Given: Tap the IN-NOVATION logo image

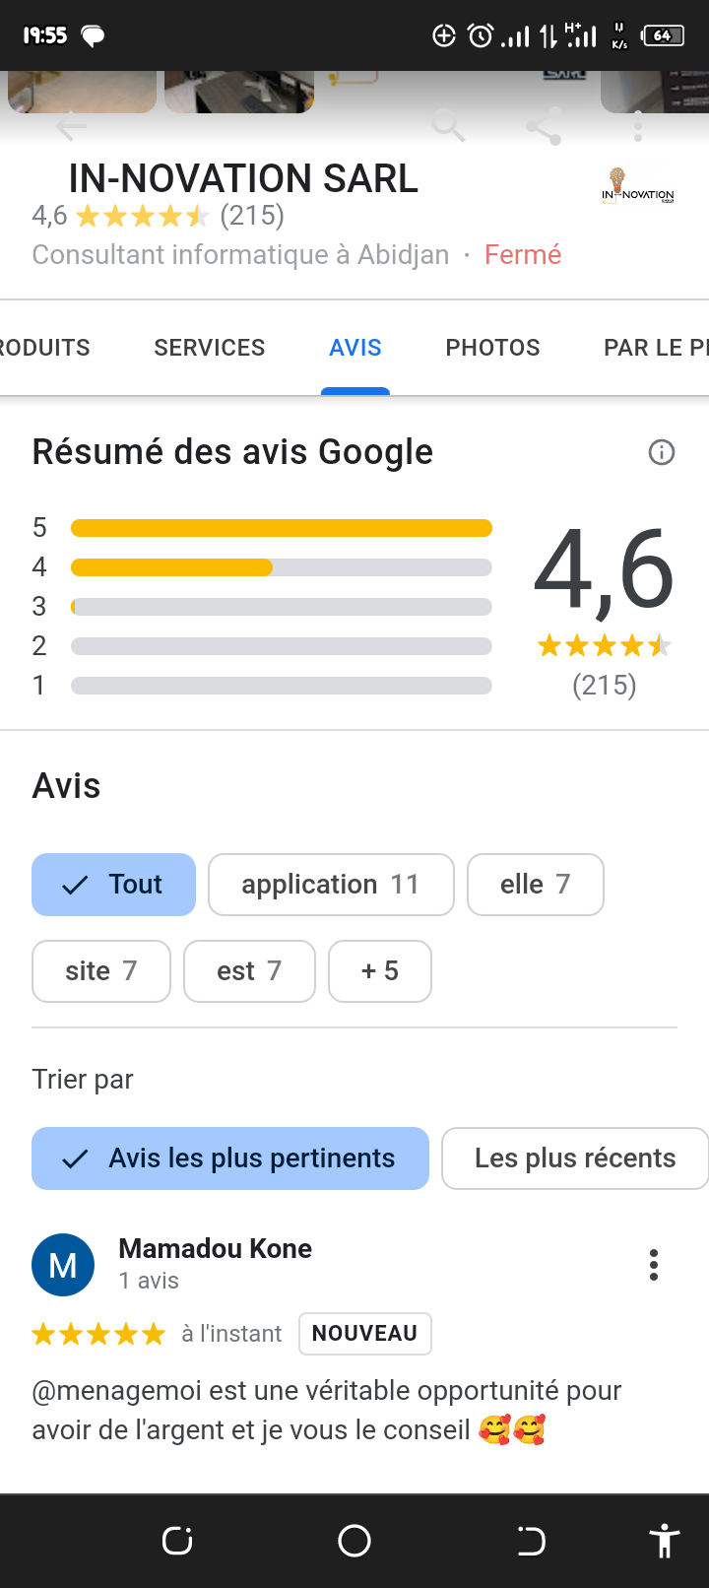Looking at the screenshot, I should pyautogui.click(x=637, y=187).
